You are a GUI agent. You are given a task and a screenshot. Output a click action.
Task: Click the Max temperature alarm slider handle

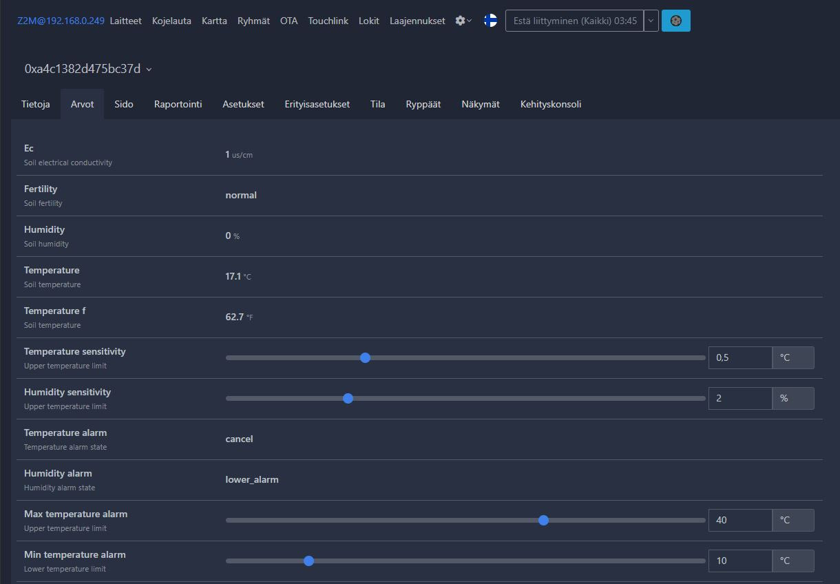tap(543, 520)
